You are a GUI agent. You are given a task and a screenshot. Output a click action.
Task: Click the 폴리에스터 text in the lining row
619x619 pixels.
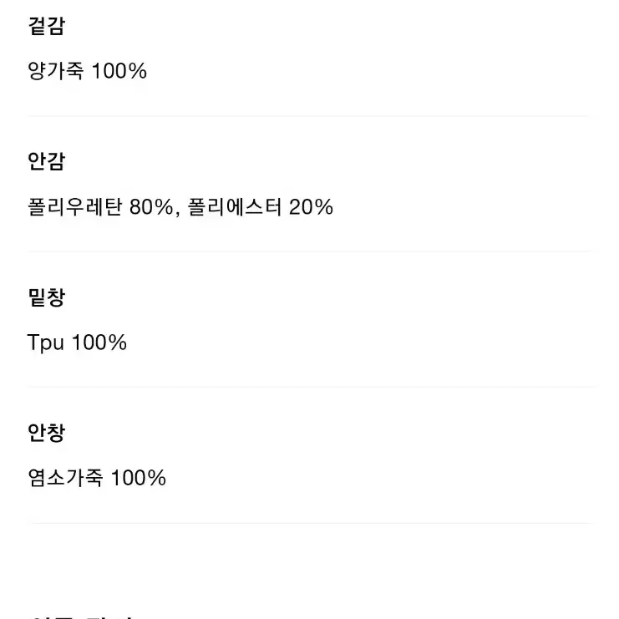(235, 206)
